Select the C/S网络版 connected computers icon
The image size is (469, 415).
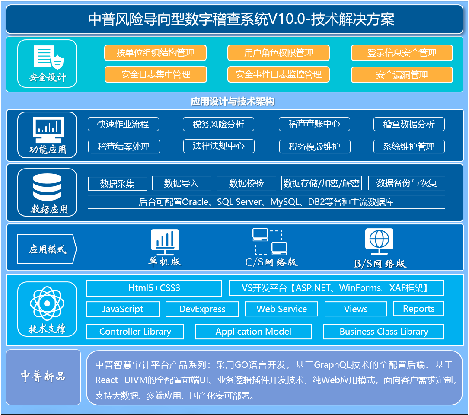pos(269,242)
